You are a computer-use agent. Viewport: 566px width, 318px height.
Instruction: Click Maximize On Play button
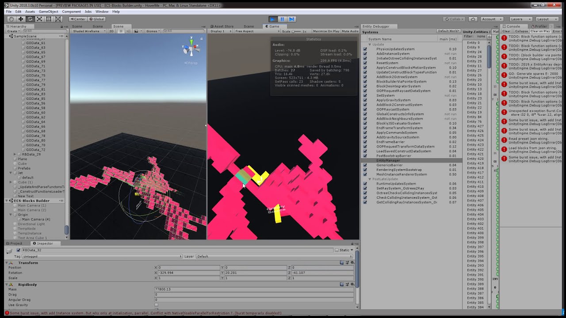point(326,31)
